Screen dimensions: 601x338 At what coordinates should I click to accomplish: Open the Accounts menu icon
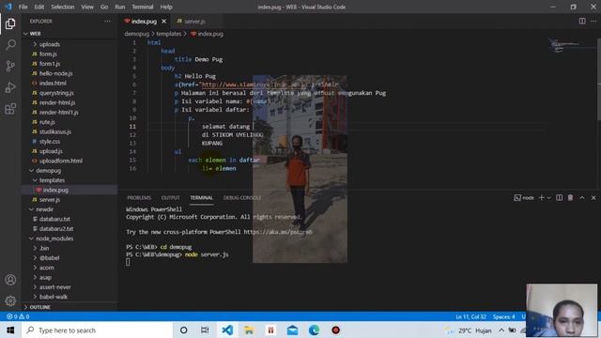coord(10,280)
